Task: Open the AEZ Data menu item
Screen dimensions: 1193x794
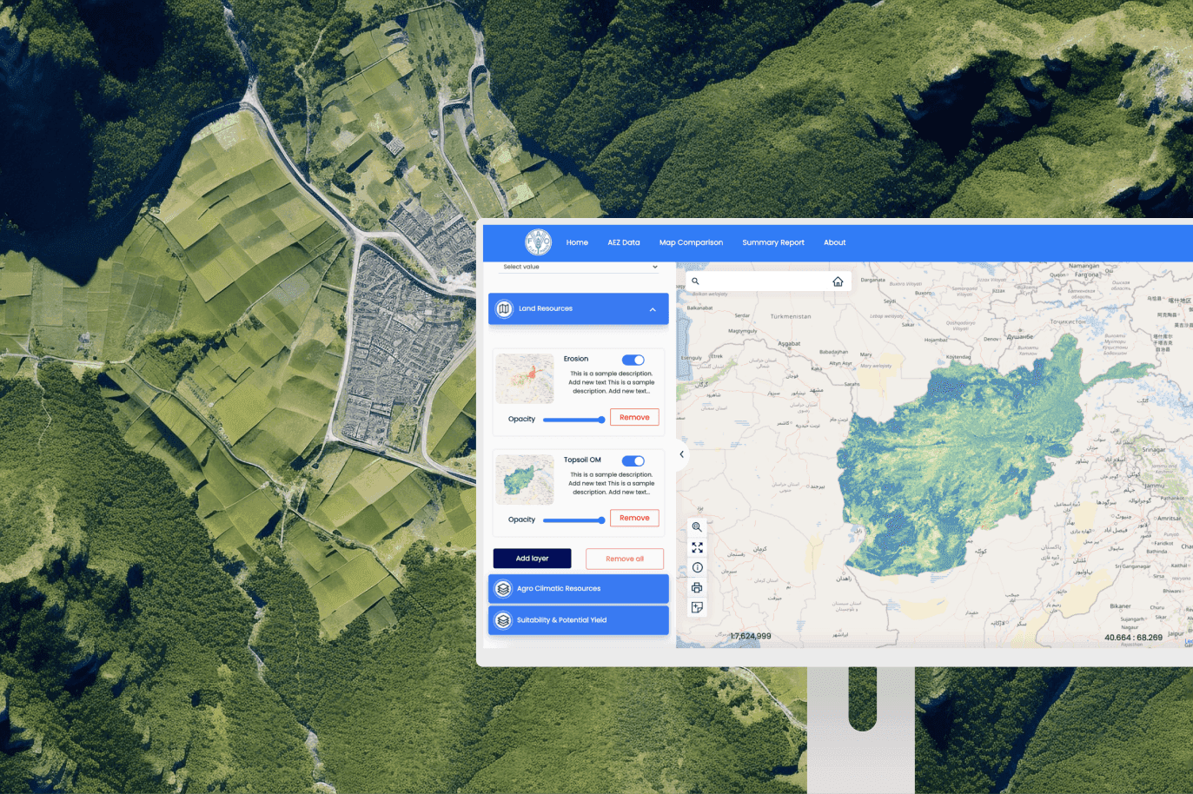Action: click(623, 242)
